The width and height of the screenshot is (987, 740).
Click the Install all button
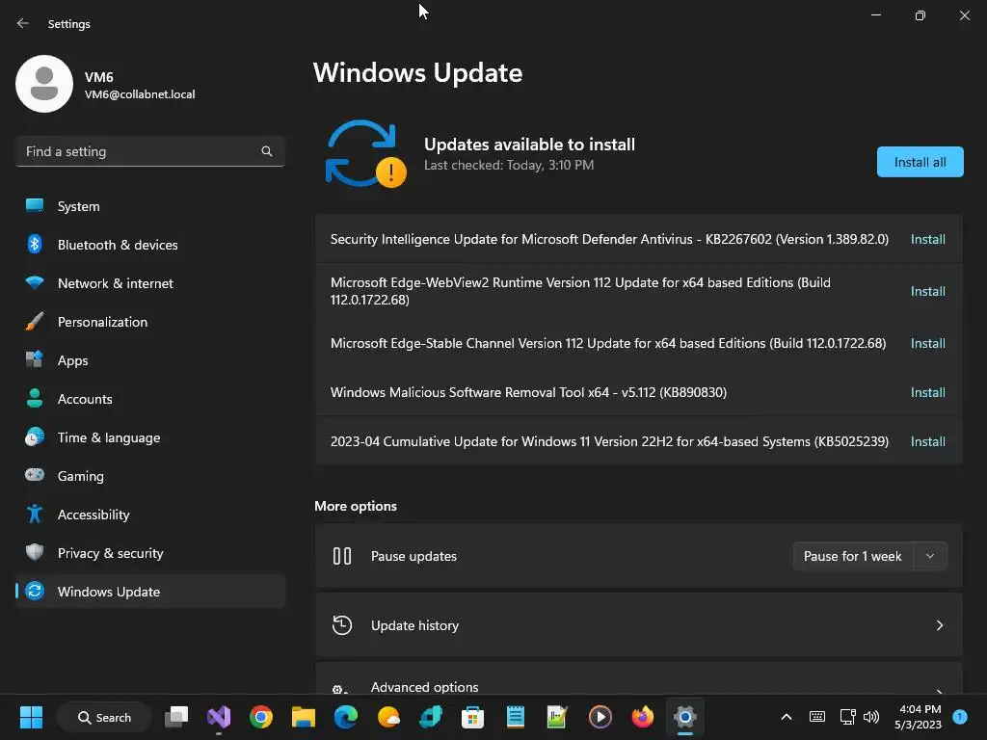920,162
